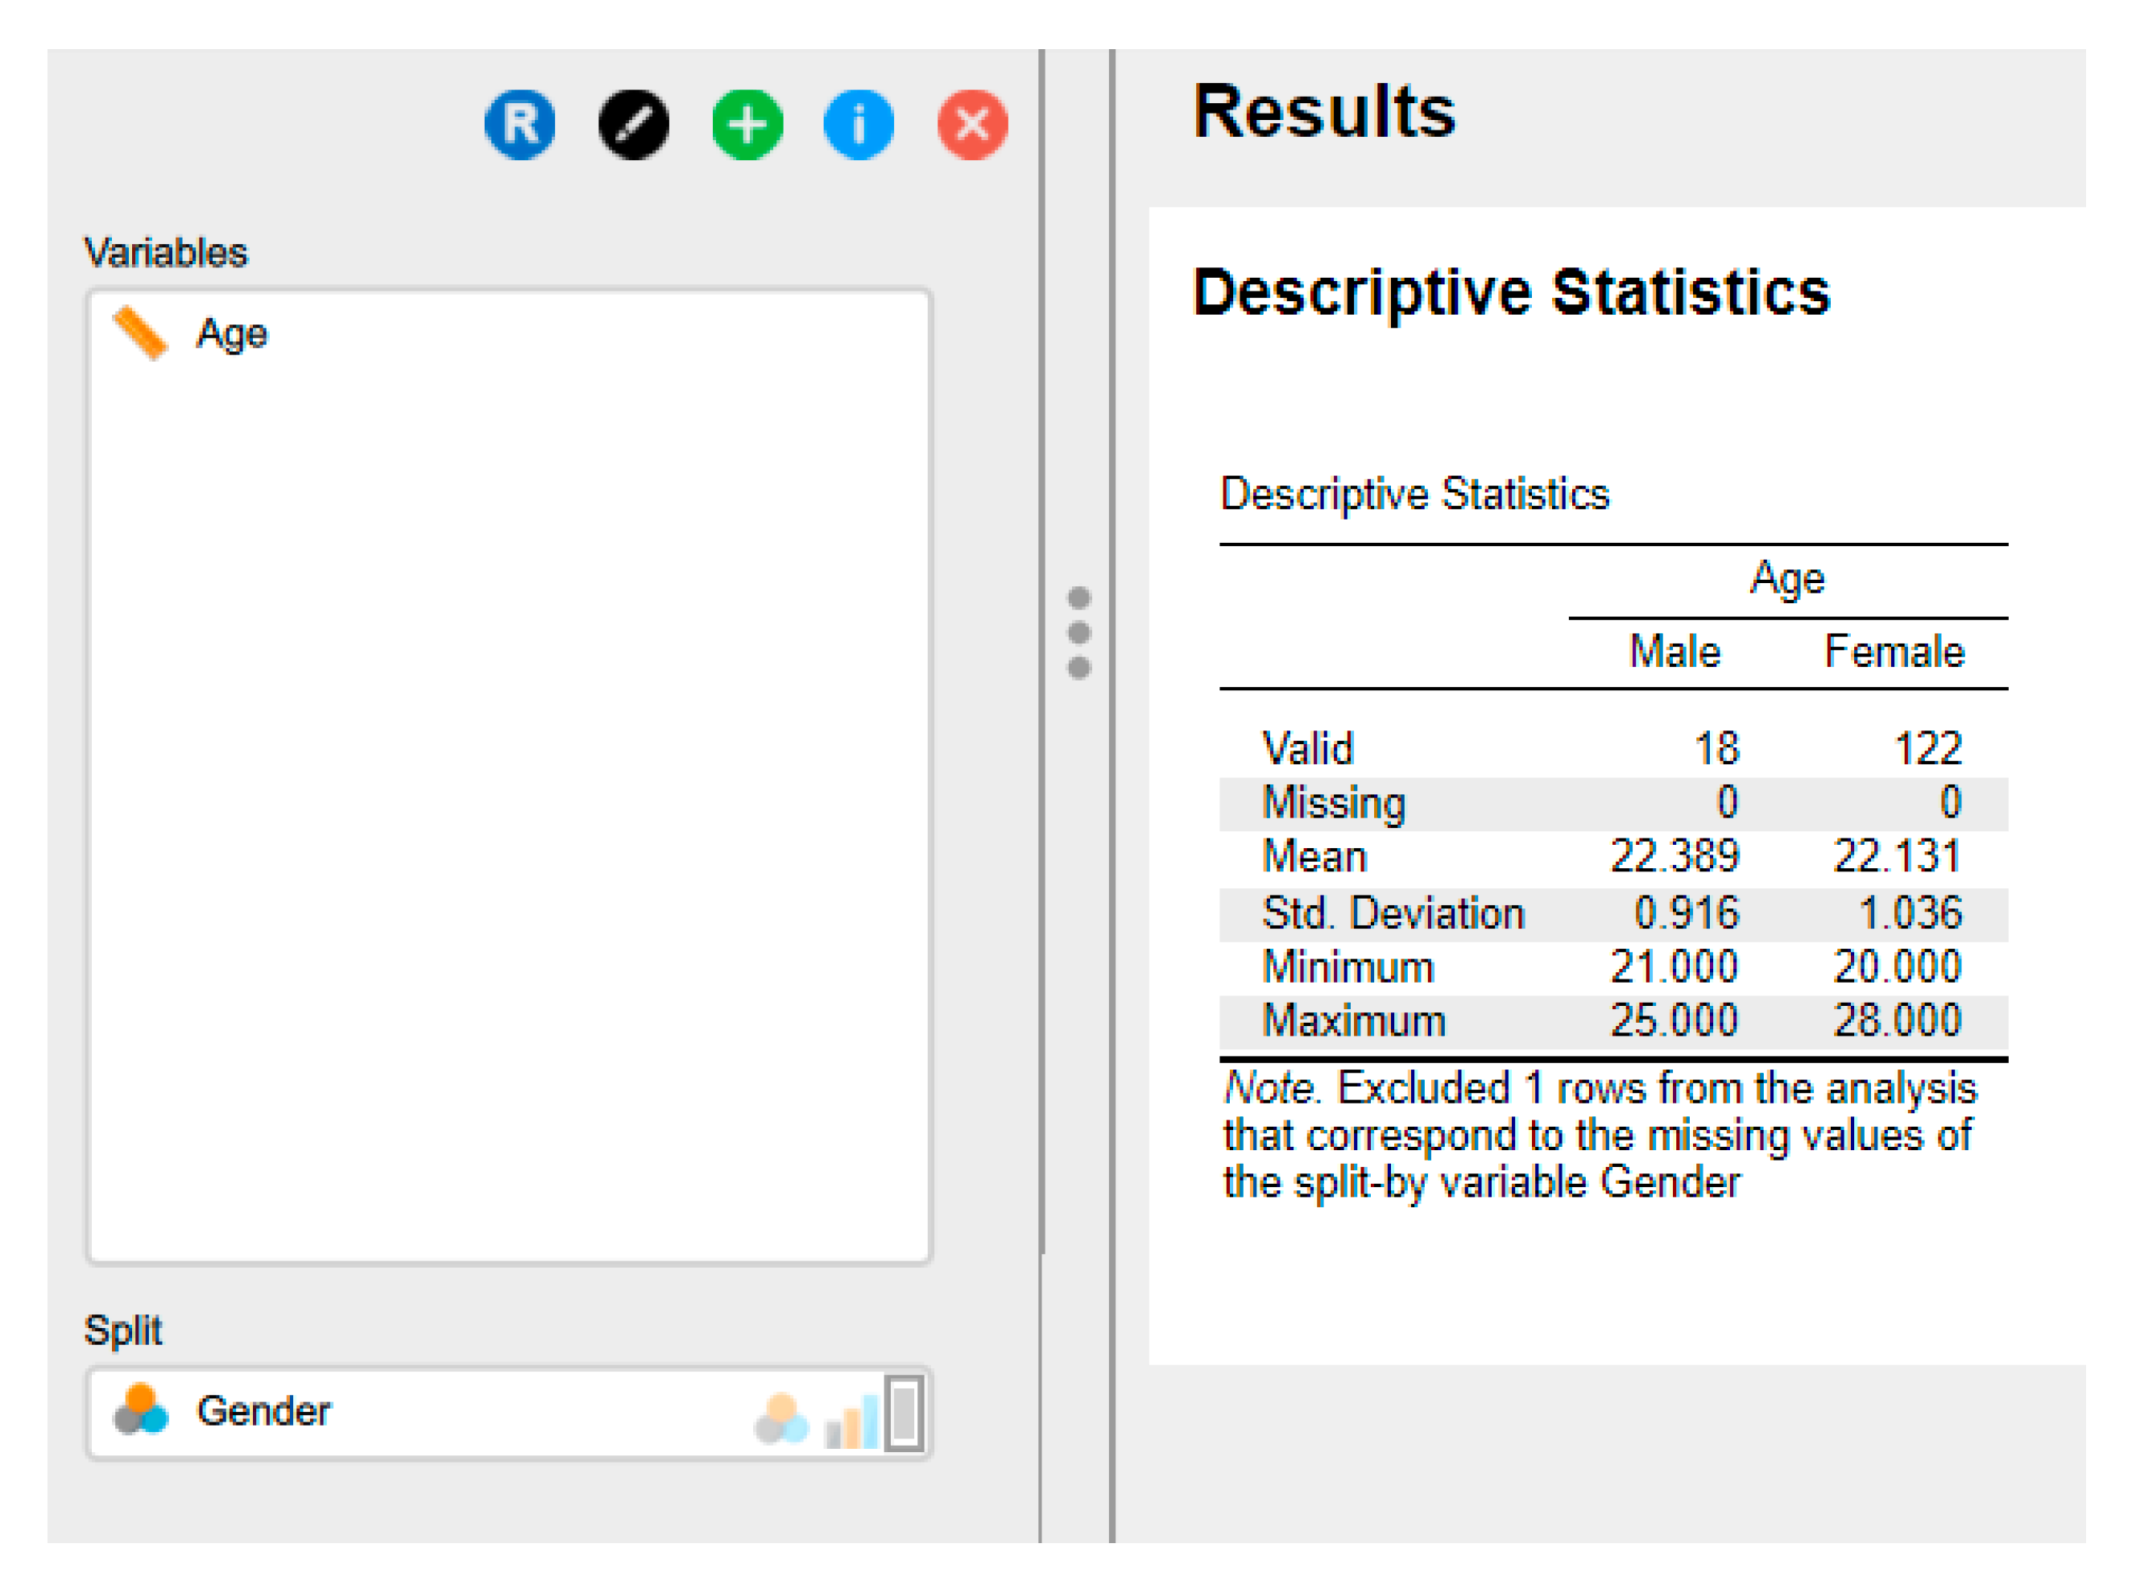The height and width of the screenshot is (1585, 2136).
Task: Select Gender in the Split field
Action: click(264, 1410)
